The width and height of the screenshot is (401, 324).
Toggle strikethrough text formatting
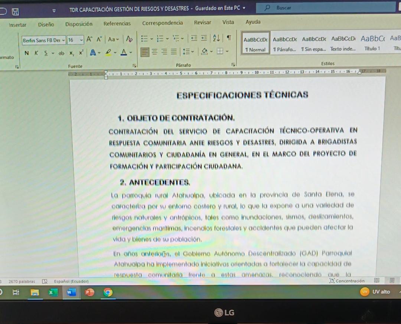pos(62,53)
